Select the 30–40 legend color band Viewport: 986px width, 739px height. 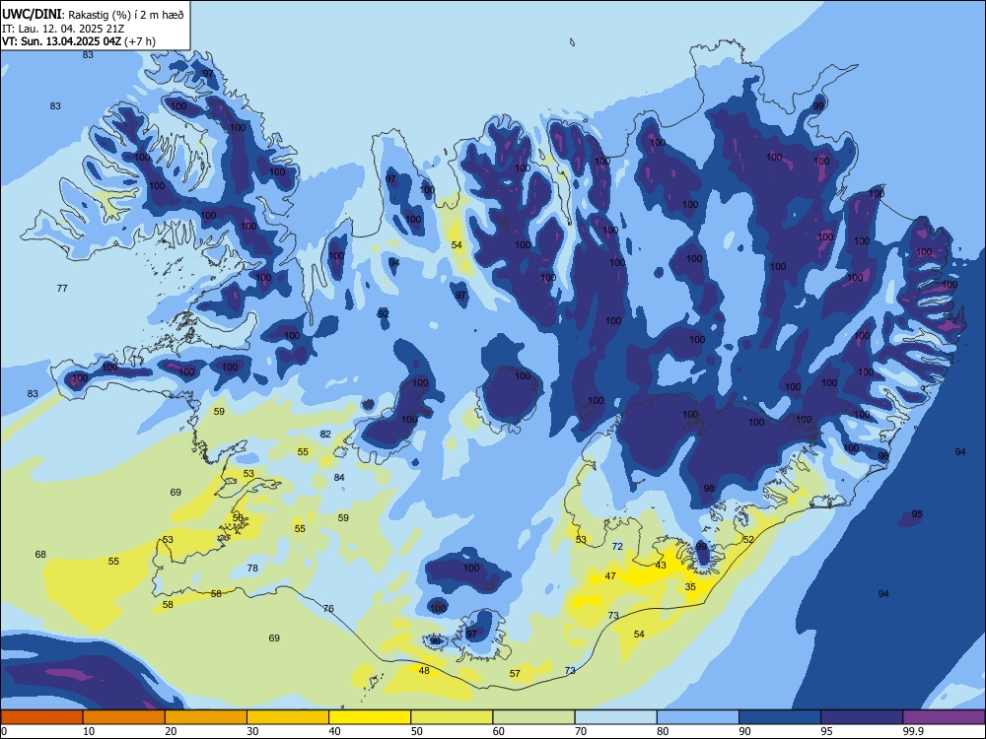(288, 717)
